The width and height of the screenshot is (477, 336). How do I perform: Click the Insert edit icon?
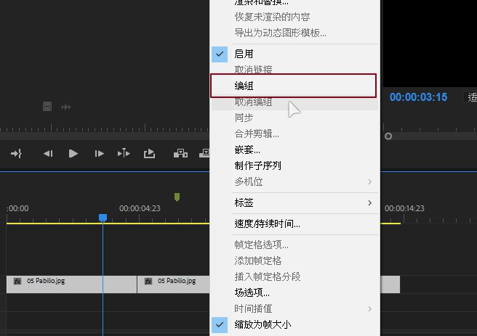pyautogui.click(x=180, y=153)
